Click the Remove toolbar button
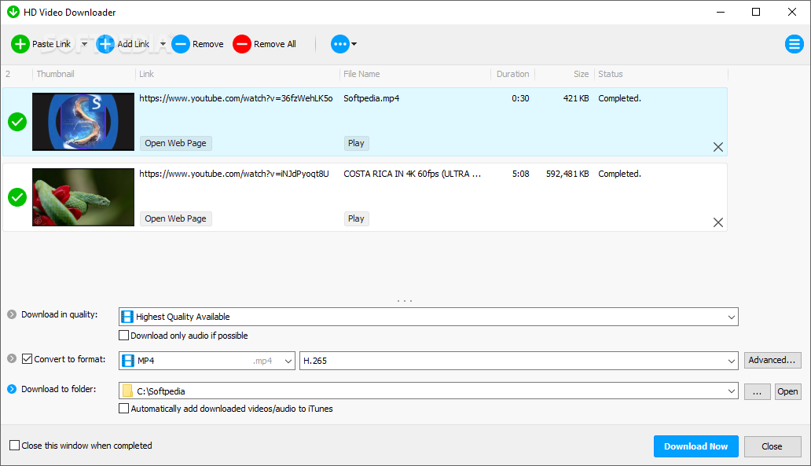This screenshot has height=466, width=811. pos(197,44)
